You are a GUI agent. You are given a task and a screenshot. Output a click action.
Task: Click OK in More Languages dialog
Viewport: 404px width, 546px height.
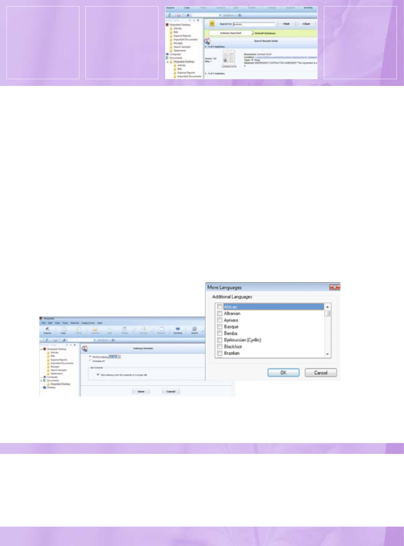point(283,372)
